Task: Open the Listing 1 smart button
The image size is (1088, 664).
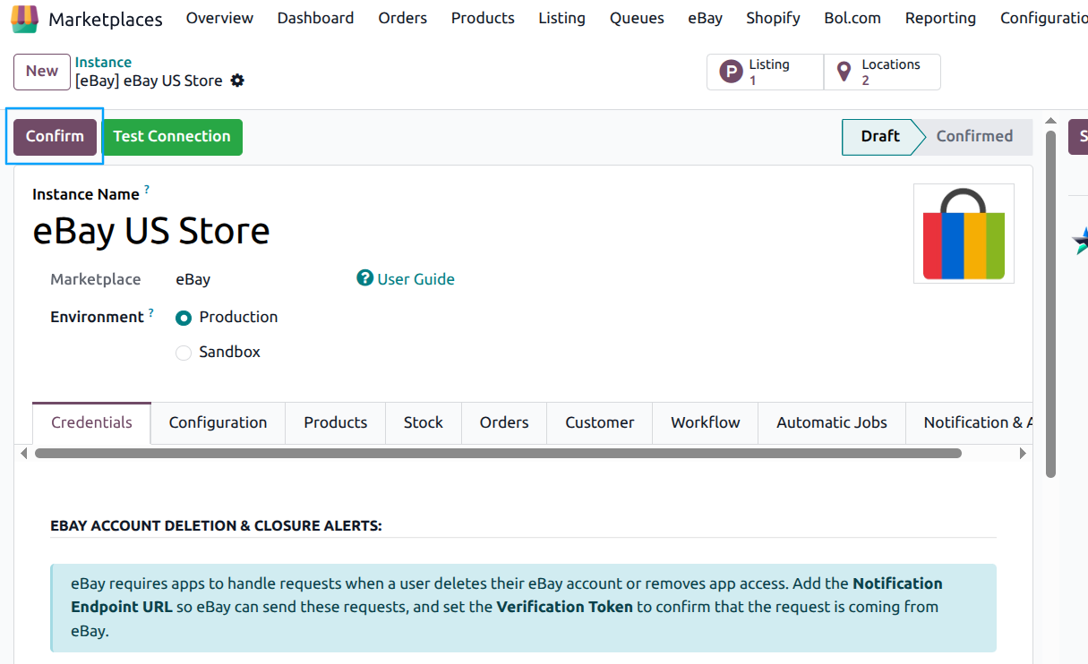Action: coord(766,72)
